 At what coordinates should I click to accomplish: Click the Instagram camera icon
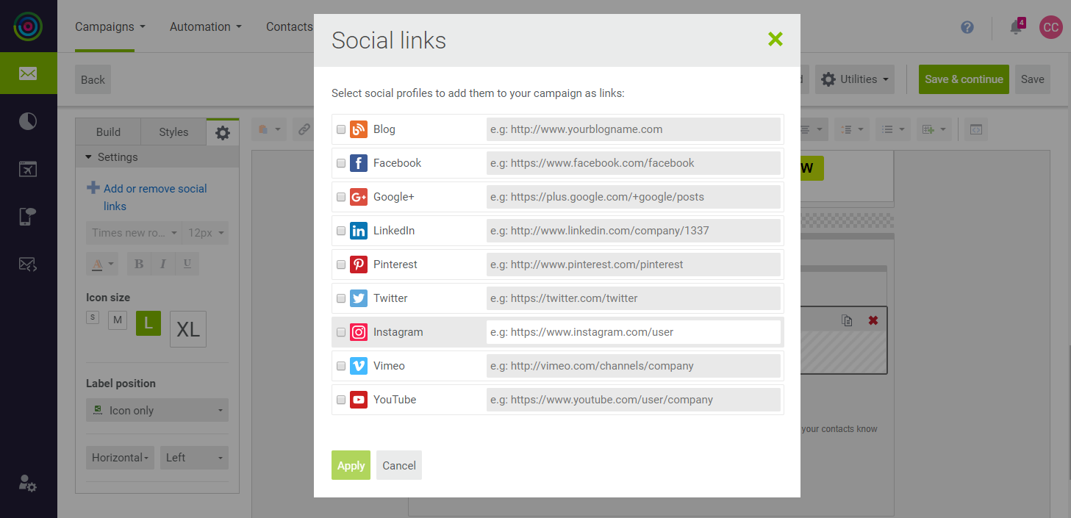(359, 332)
